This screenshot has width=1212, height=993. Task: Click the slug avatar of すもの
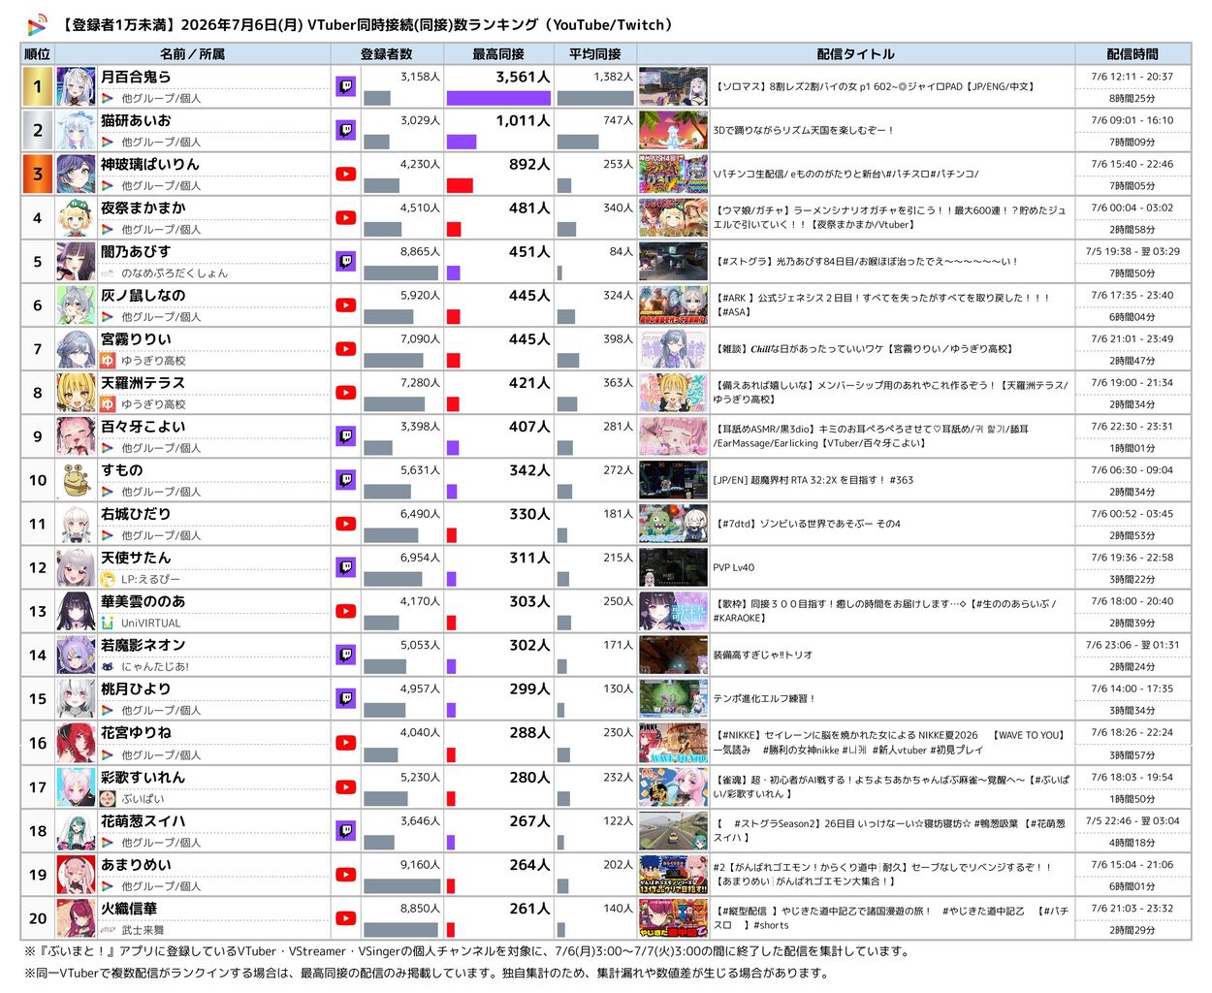(x=76, y=480)
